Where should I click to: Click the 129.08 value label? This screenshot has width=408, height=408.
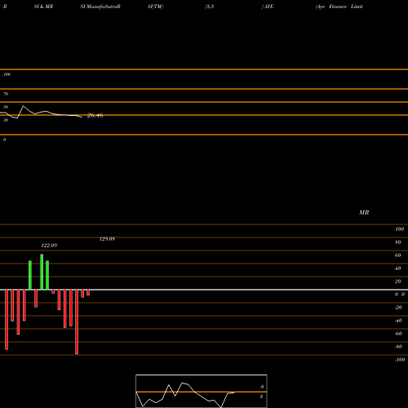(107, 239)
